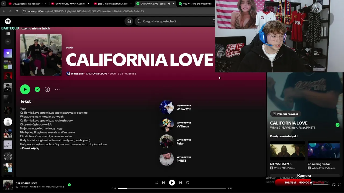Click lyric line 'Chcę robić głupoty w LA'
The width and height of the screenshot is (344, 193).
36,124
